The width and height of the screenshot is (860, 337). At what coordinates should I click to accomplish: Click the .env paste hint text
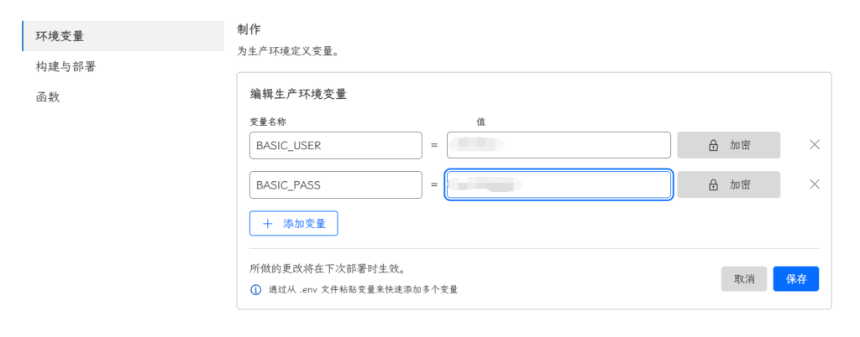tap(363, 289)
